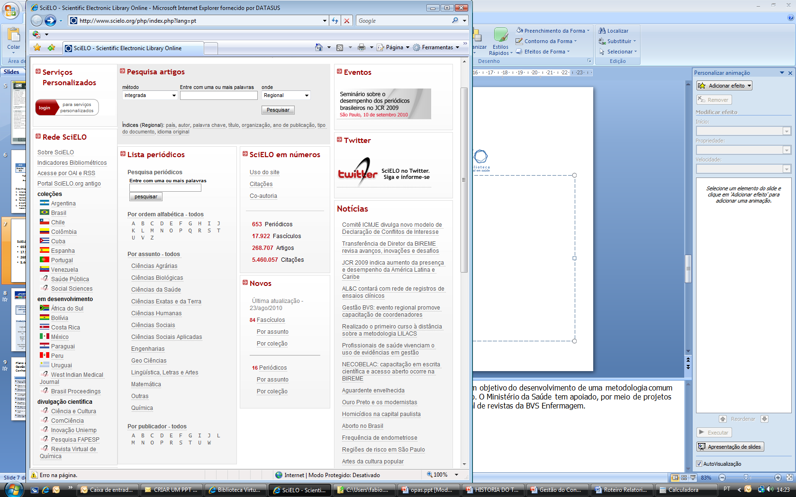Click the Office button in PowerPoint
The width and height of the screenshot is (796, 497).
point(10,10)
